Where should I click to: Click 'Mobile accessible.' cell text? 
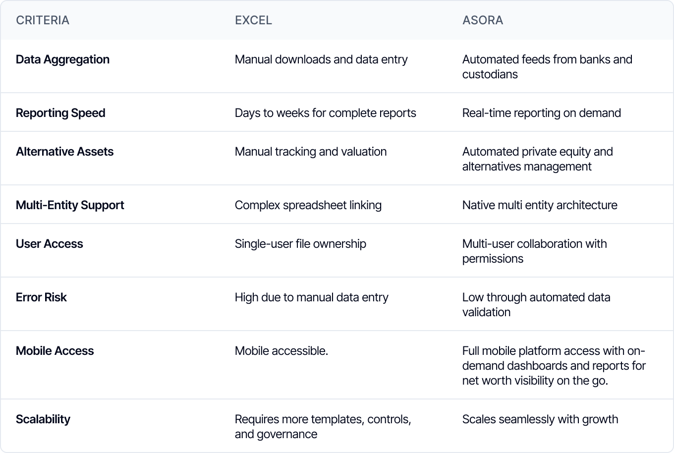(281, 351)
